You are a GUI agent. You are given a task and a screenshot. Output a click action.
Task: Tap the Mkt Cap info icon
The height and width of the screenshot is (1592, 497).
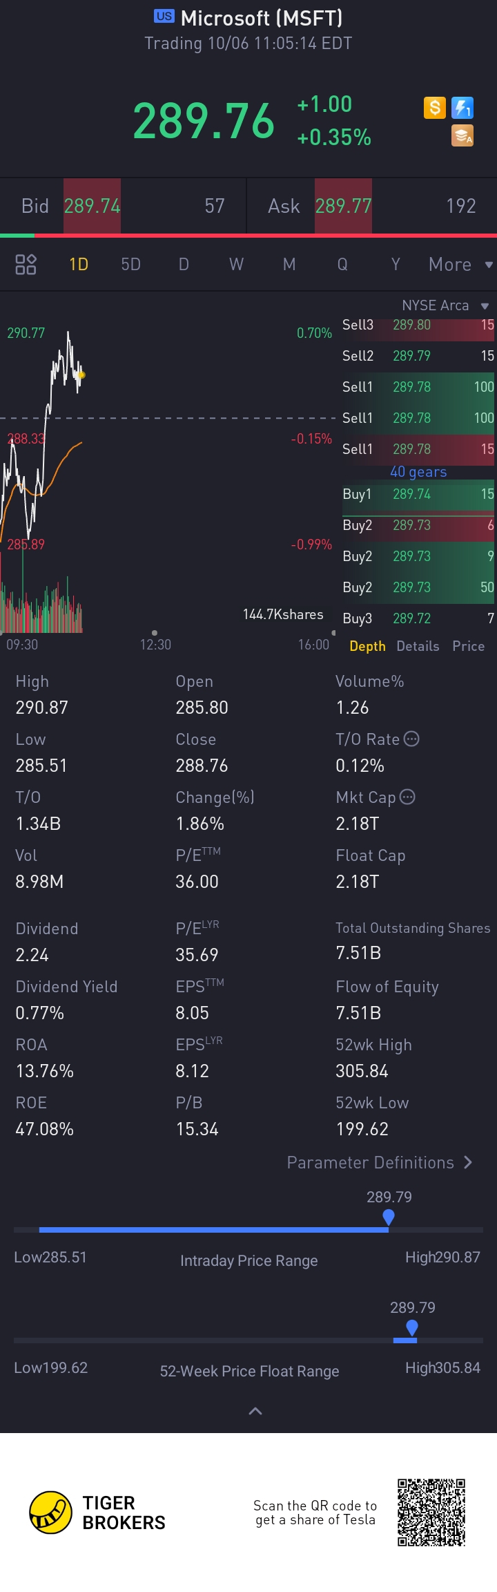407,797
